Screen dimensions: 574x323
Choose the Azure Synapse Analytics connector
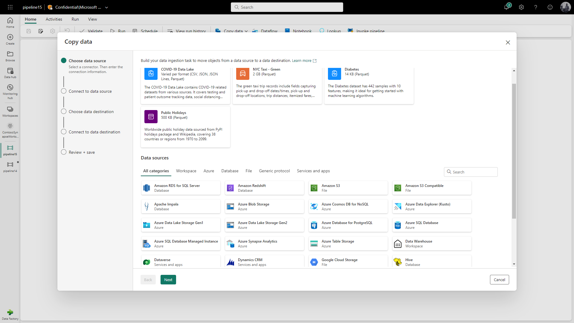[x=264, y=243]
